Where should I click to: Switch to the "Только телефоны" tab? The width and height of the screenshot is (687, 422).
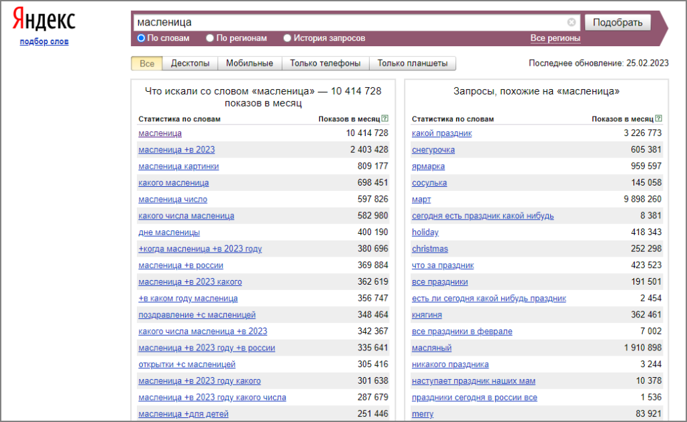pyautogui.click(x=325, y=64)
